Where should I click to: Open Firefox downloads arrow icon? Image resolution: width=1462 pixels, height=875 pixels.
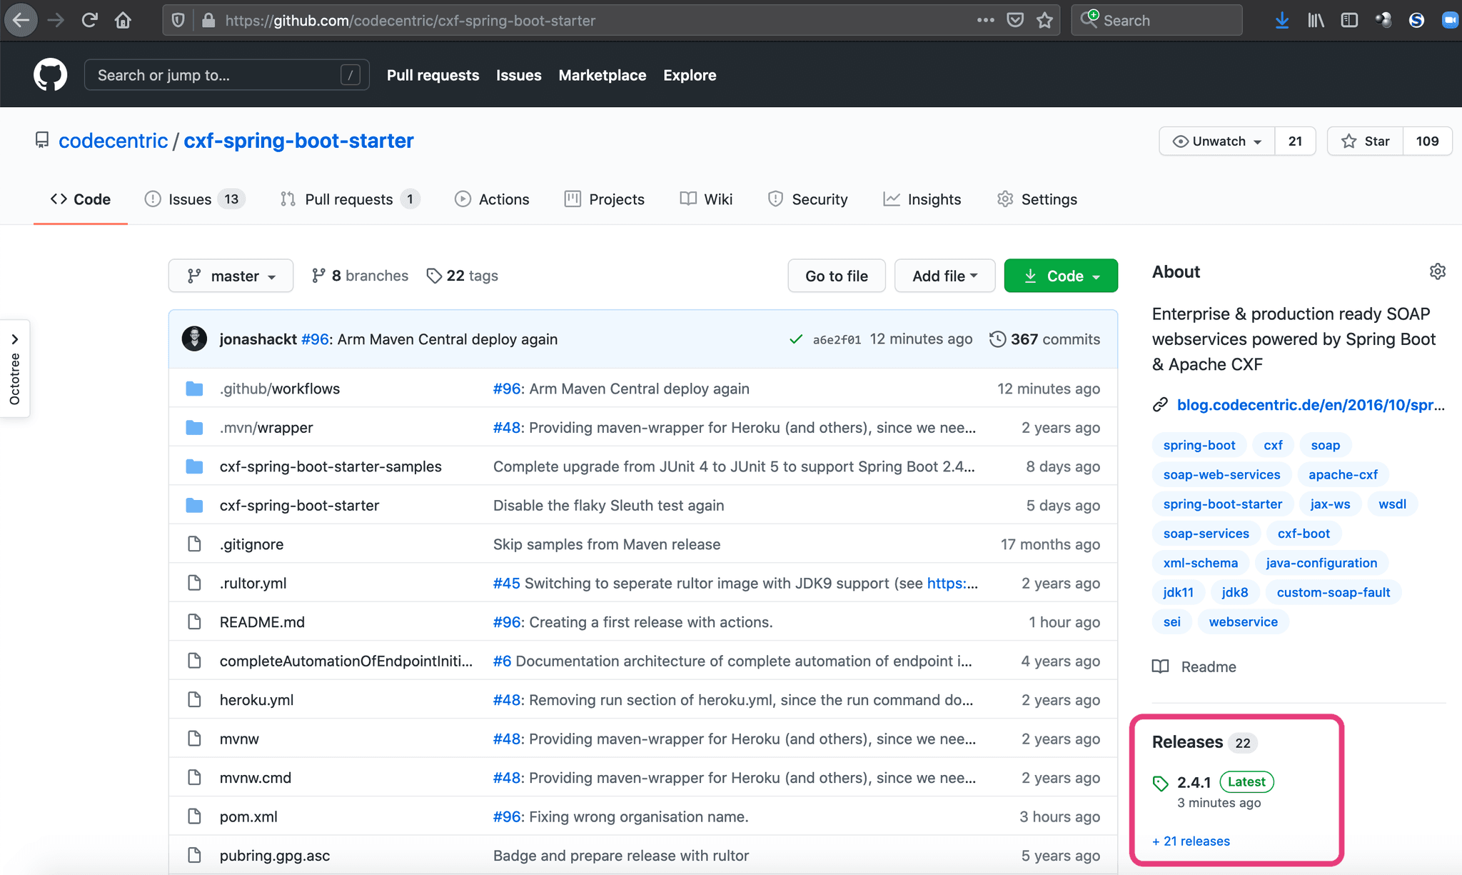(x=1281, y=21)
